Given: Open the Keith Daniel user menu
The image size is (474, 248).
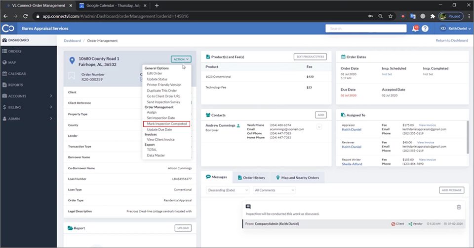Looking at the screenshot, I should tap(456, 29).
